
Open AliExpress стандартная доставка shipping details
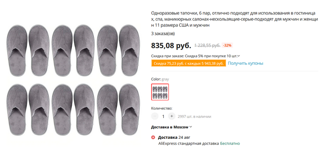[x=189, y=144]
